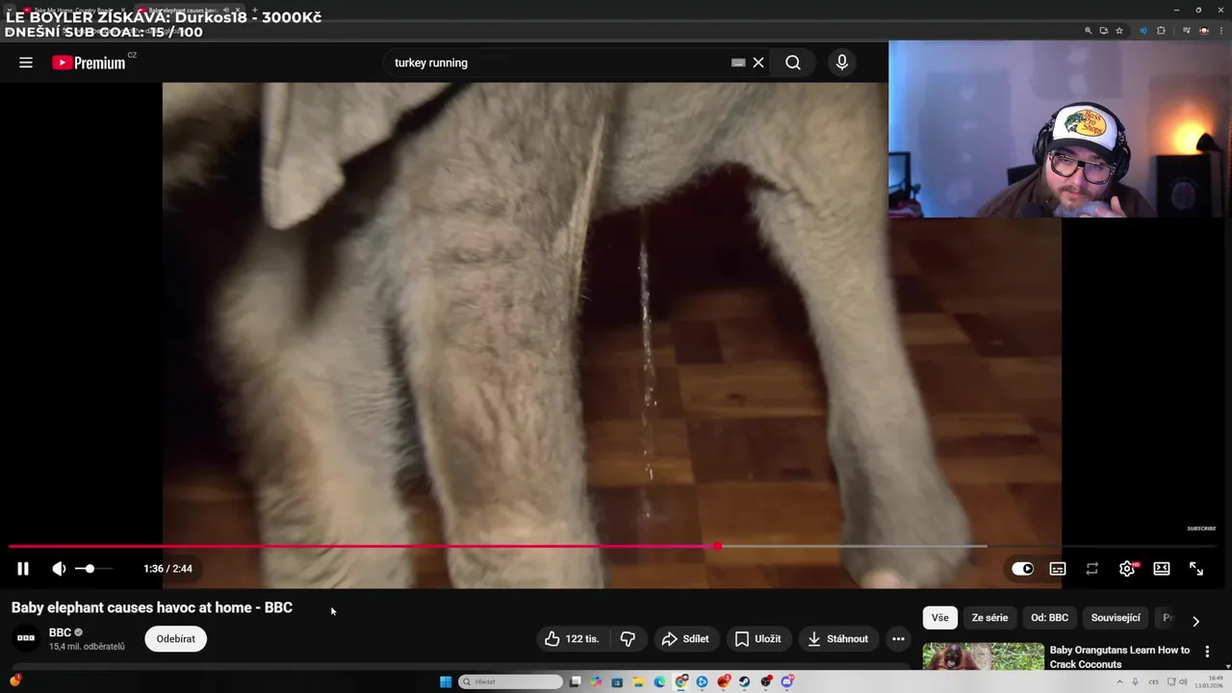Open 'Baby Orangutans Learn How to Crack Coconuts' title
1232x693 pixels.
(x=1119, y=656)
